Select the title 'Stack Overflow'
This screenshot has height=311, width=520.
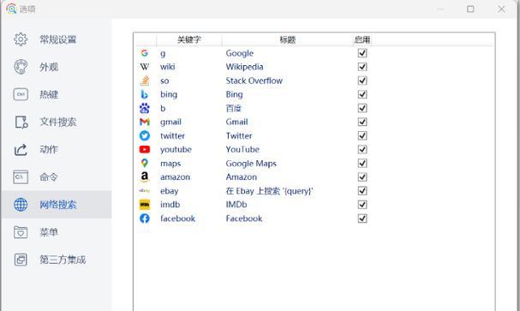point(254,81)
